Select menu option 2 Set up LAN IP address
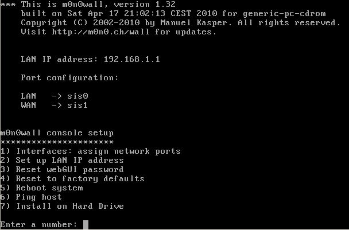The image size is (349, 230). click(x=62, y=161)
